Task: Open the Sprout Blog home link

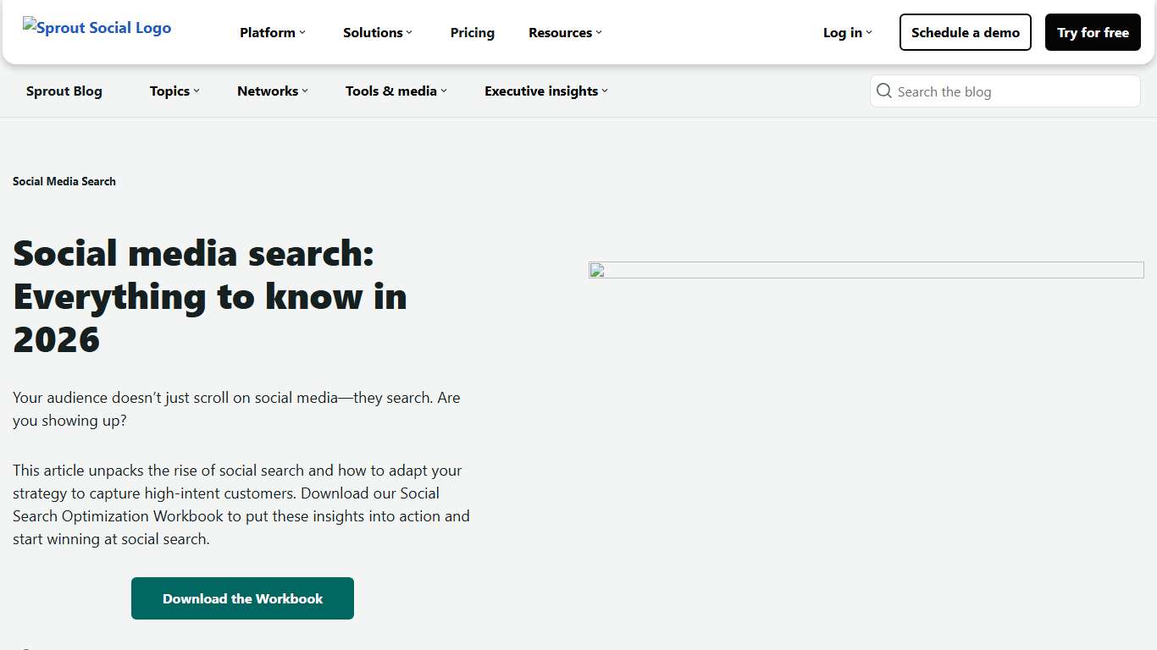Action: (64, 91)
